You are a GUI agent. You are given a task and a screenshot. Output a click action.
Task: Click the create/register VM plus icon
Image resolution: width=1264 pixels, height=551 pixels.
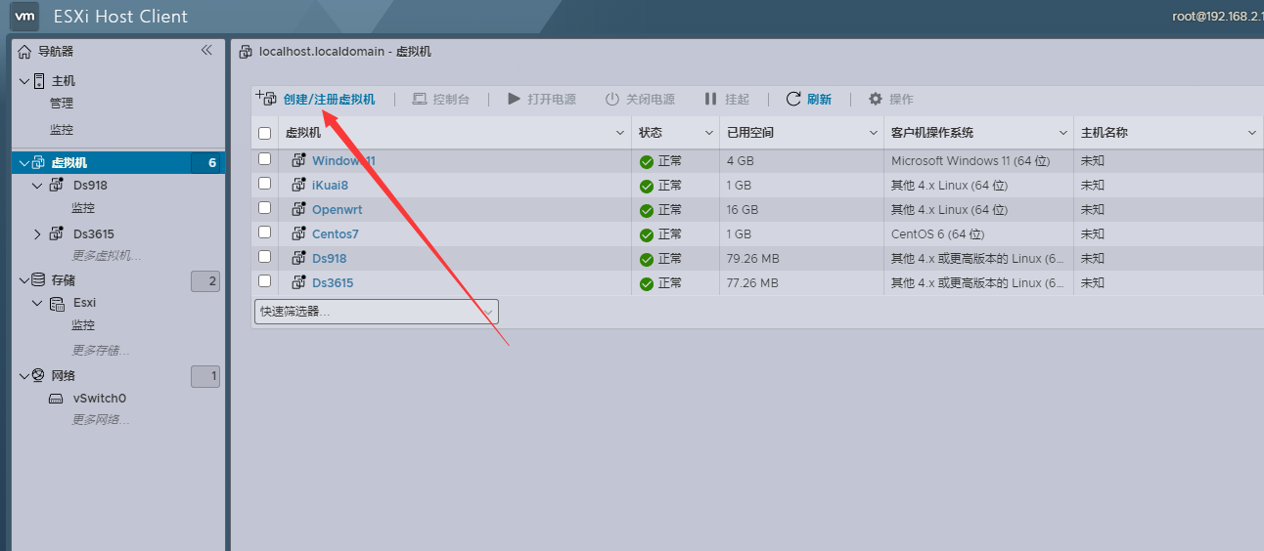[265, 98]
